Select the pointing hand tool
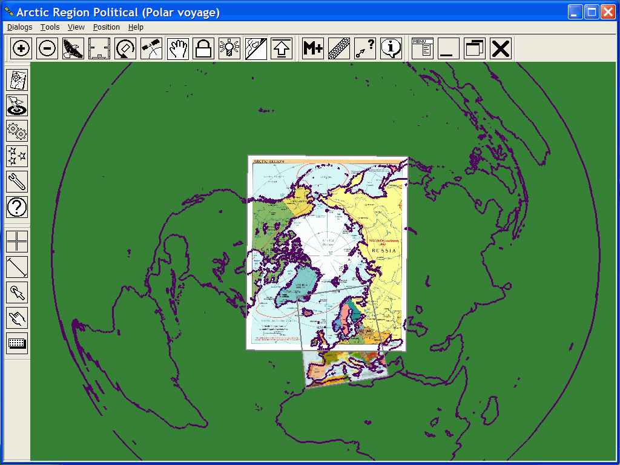 [x=17, y=317]
